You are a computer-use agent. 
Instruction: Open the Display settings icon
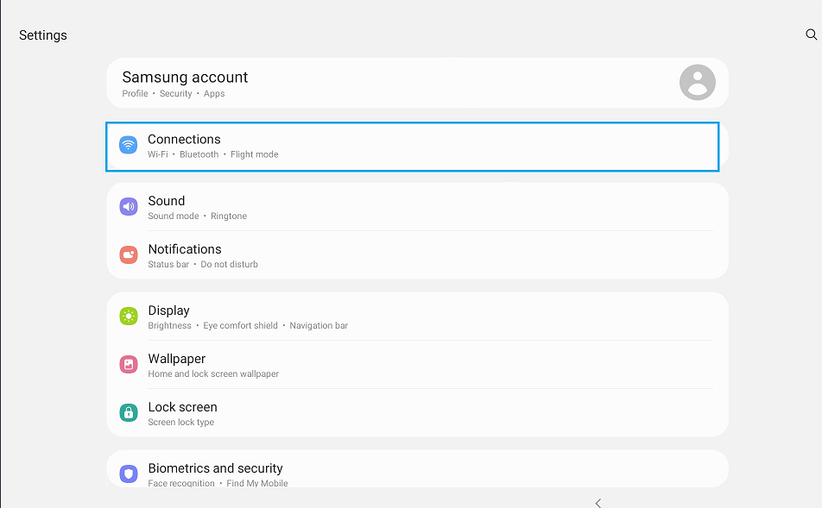128,317
